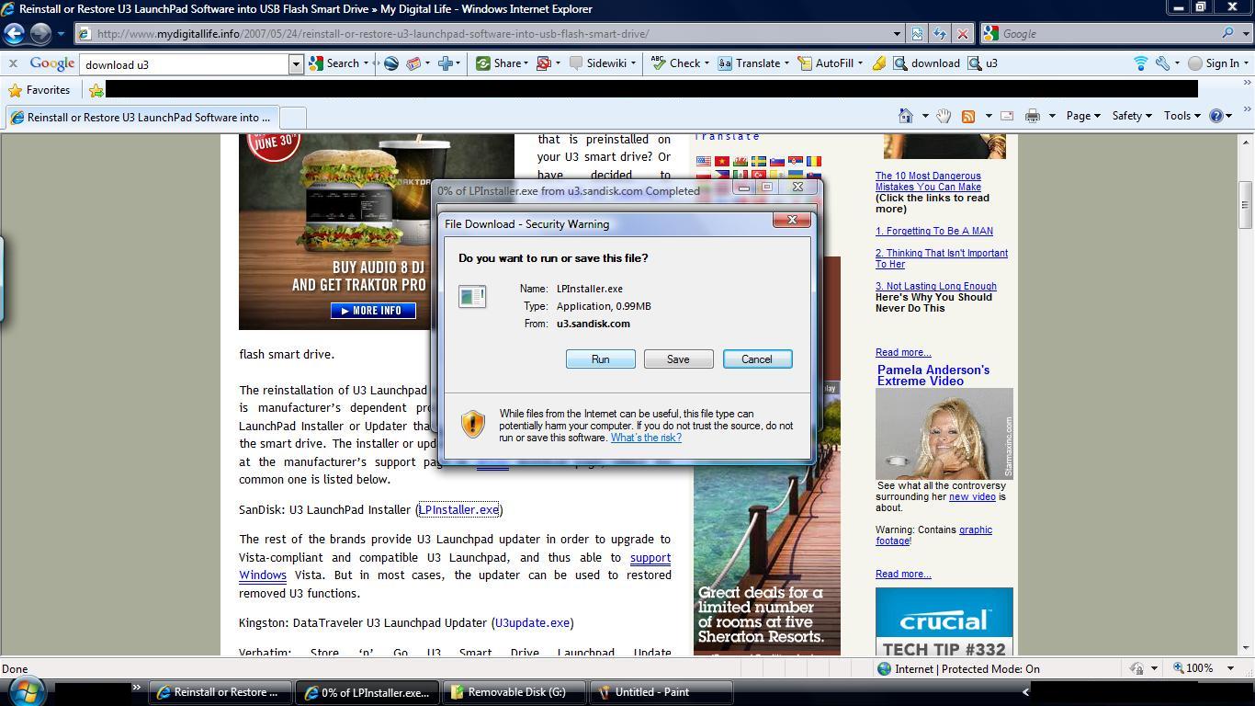
Task: Click the Add to Favorites Bar star icon
Action: coord(96,90)
